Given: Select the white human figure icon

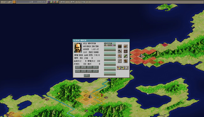Looking at the screenshot, I should point(127,68).
